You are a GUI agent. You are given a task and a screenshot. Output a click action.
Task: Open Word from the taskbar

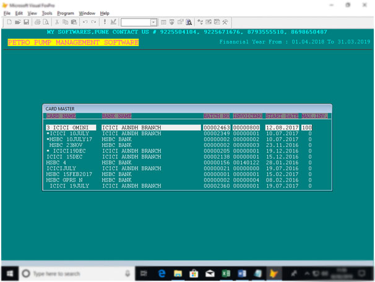coord(242,273)
